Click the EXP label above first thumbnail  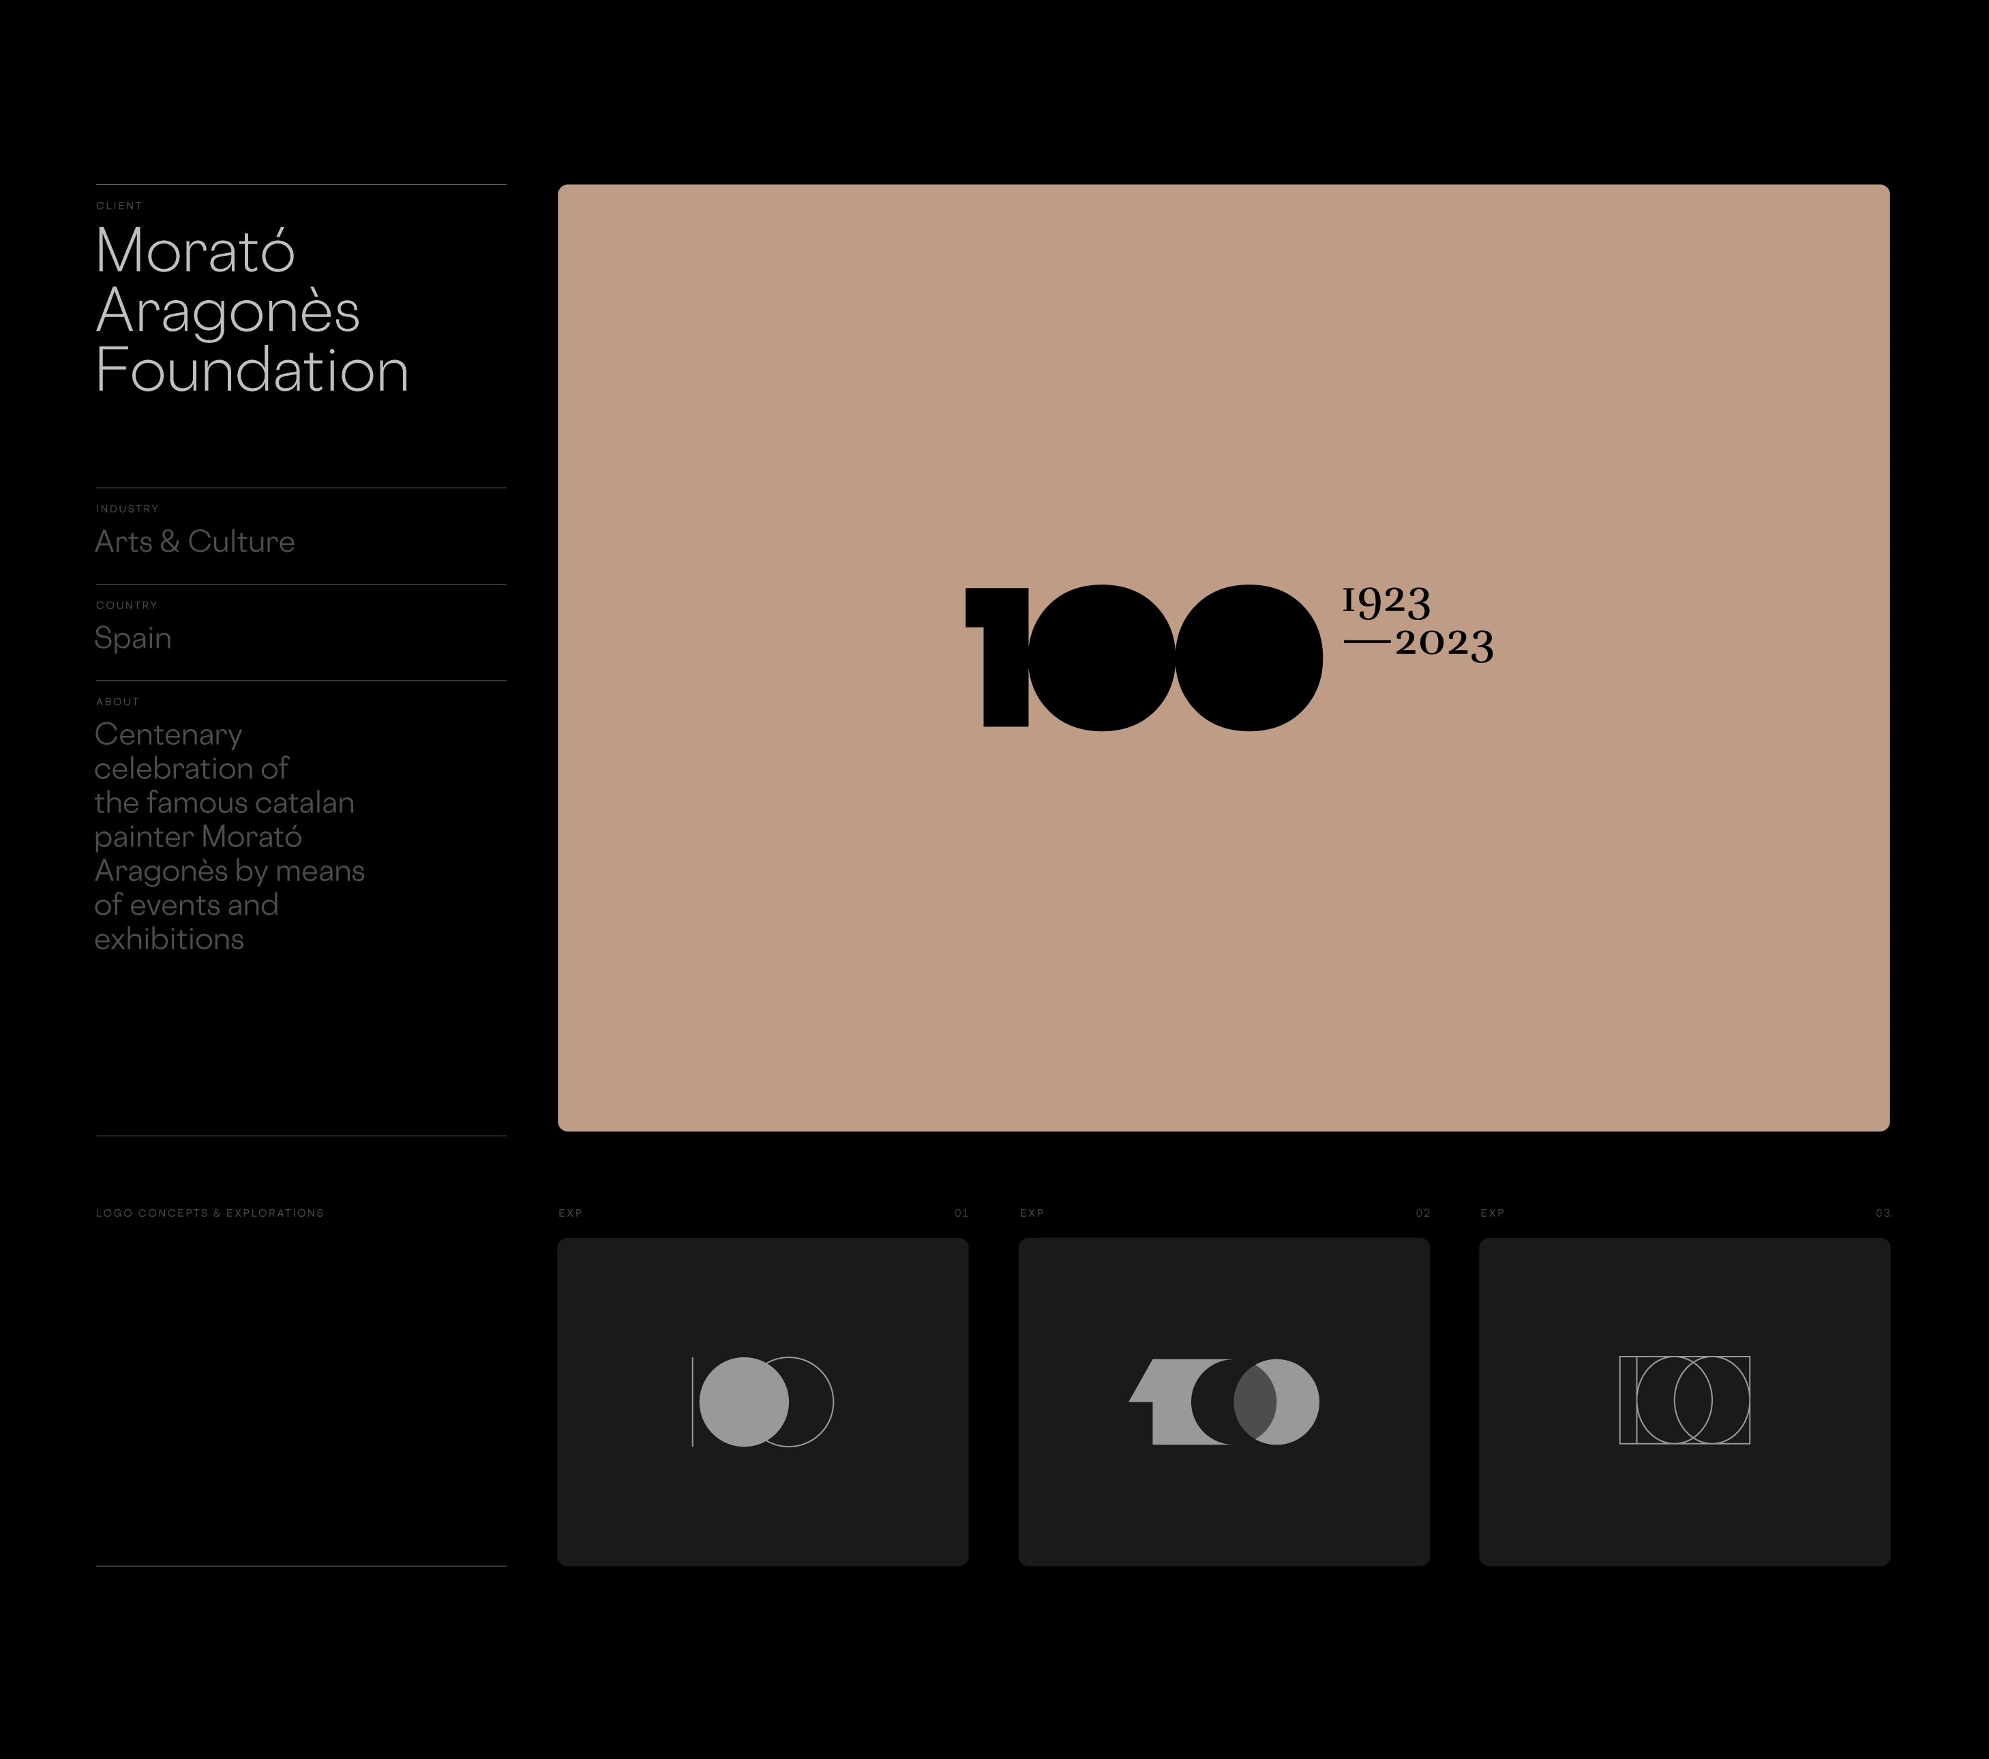(570, 1213)
